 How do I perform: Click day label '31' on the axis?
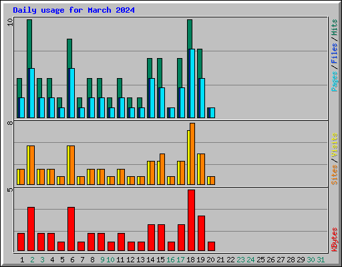[321, 260]
